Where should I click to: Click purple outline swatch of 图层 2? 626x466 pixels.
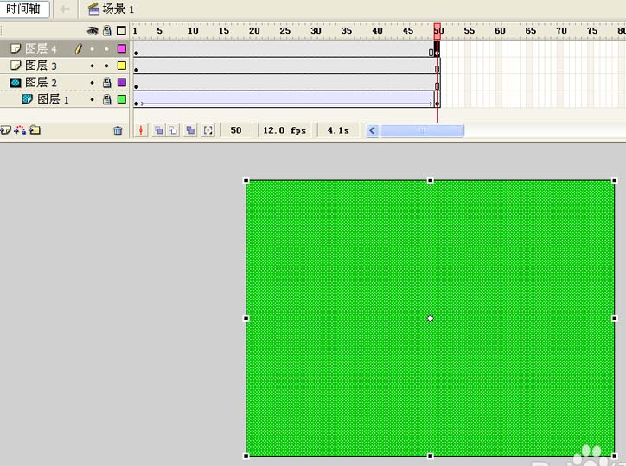[x=122, y=82]
